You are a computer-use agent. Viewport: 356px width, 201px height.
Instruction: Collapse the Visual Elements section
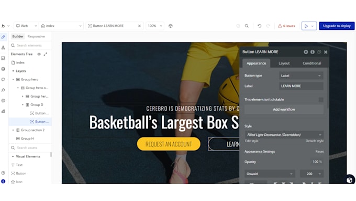click(13, 156)
